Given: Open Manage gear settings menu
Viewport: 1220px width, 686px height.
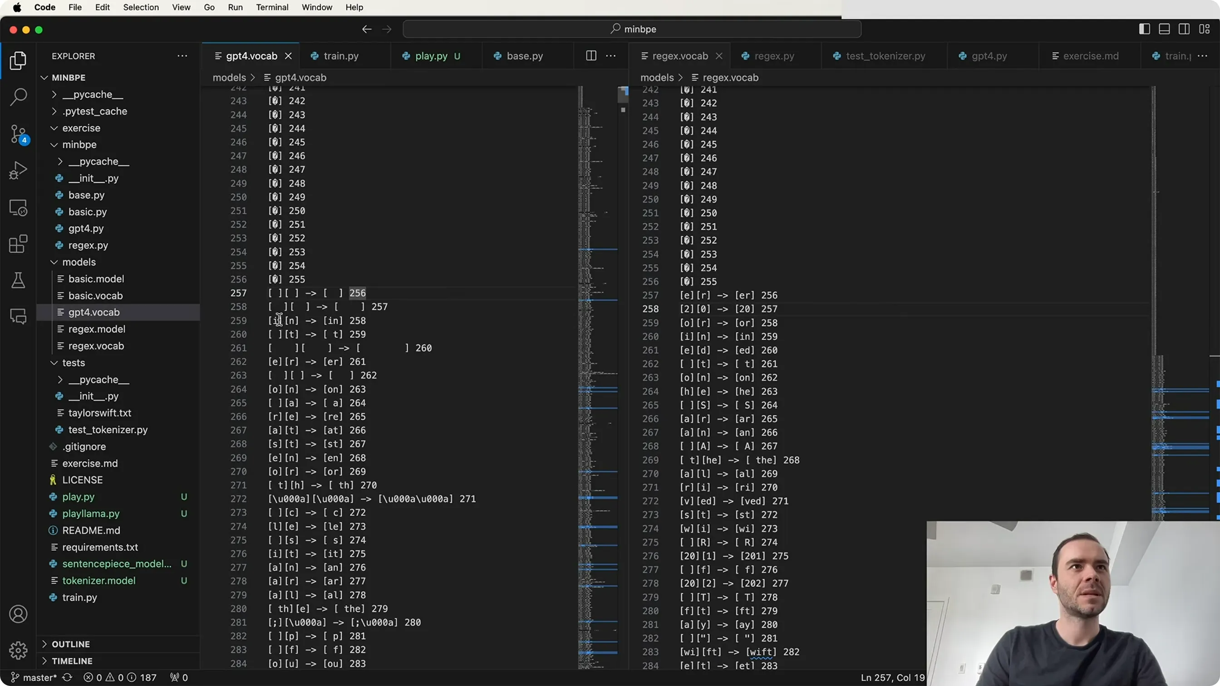Looking at the screenshot, I should point(18,651).
